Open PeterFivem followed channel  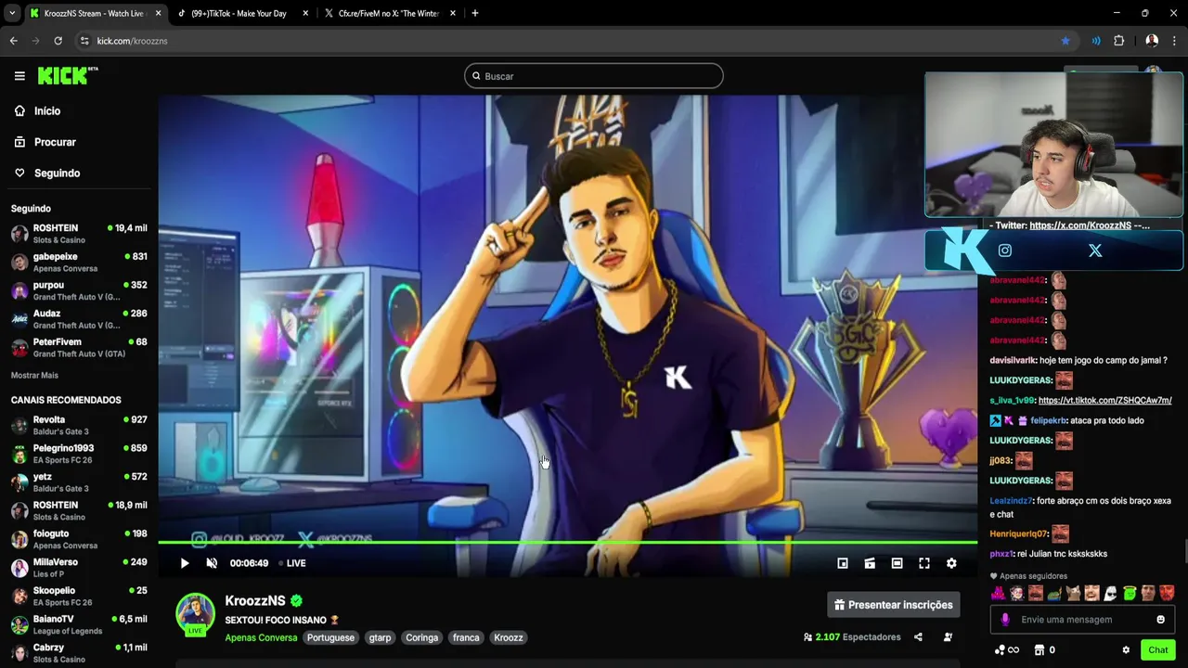79,348
